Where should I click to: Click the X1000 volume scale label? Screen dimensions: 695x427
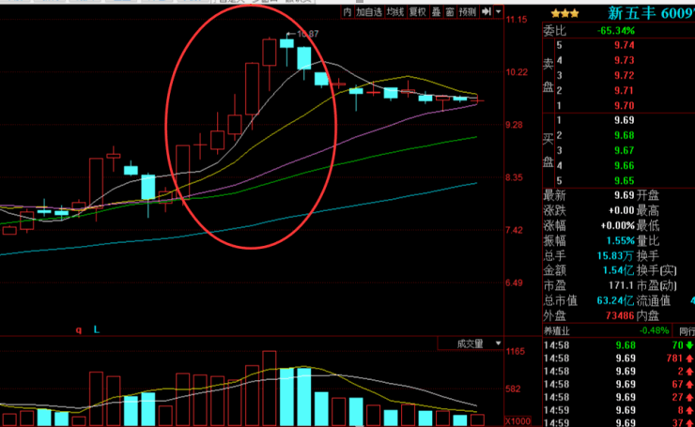[x=517, y=420]
